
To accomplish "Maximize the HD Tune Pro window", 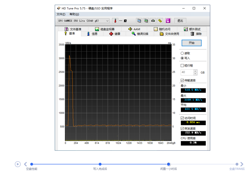I will click(194, 8).
